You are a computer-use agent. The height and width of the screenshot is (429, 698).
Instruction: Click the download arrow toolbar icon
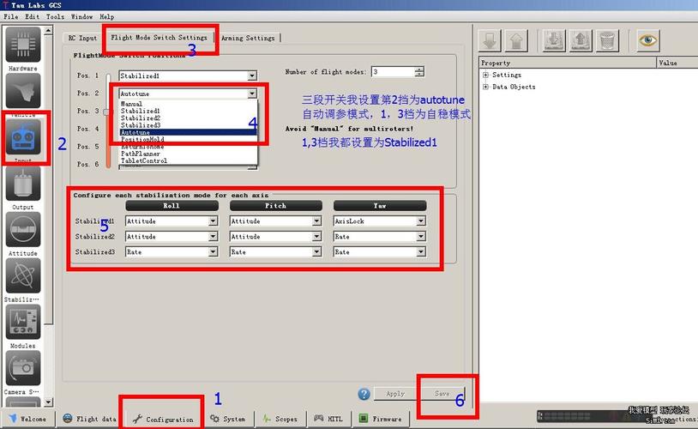click(490, 40)
